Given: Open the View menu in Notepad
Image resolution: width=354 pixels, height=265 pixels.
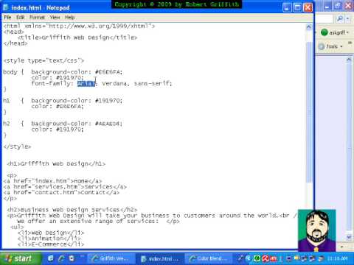Looking at the screenshot, I should tap(55, 17).
